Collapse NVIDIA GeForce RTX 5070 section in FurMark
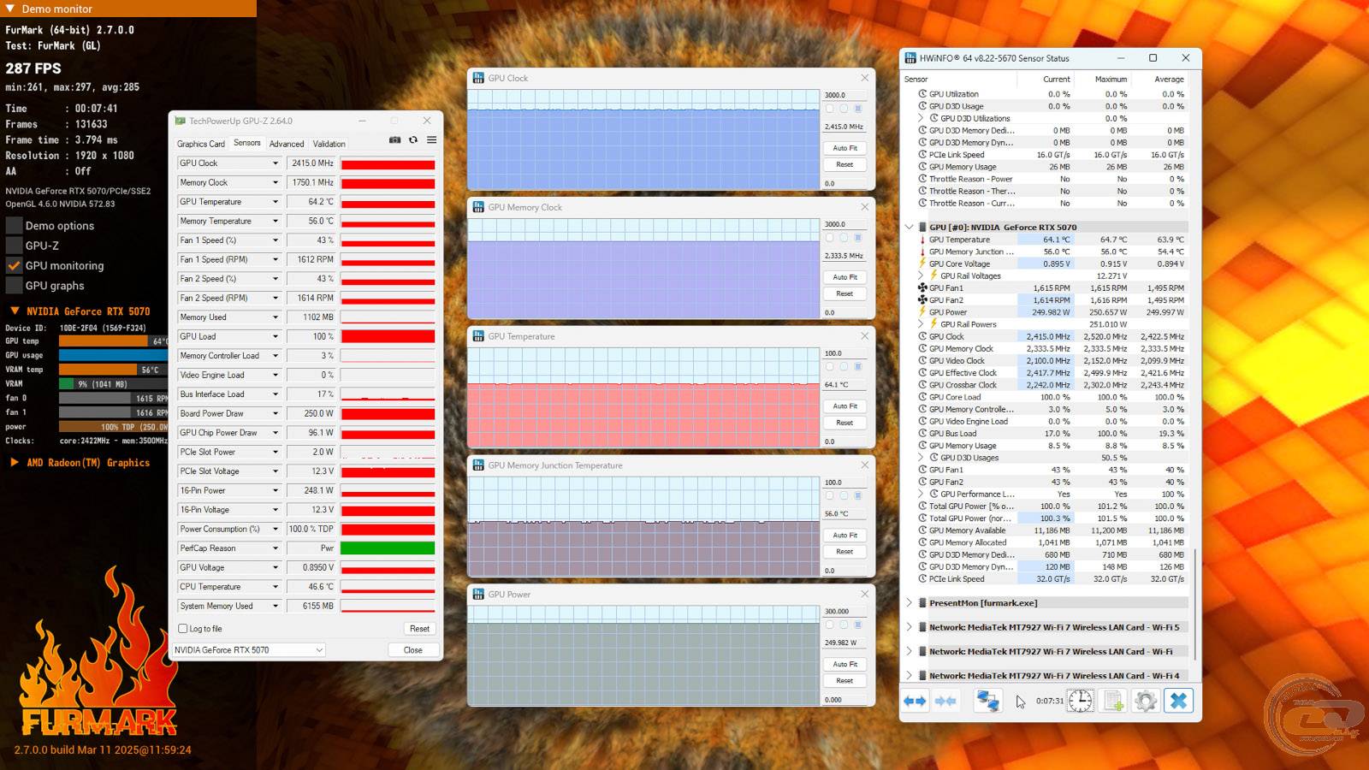Image resolution: width=1369 pixels, height=770 pixels. (x=15, y=311)
